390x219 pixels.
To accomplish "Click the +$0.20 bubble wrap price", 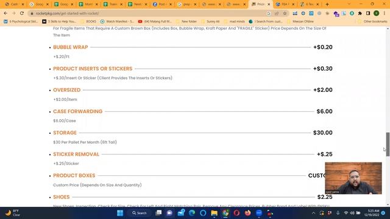I will click(x=323, y=47).
